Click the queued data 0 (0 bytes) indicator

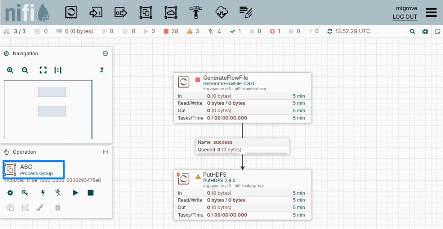[74, 31]
